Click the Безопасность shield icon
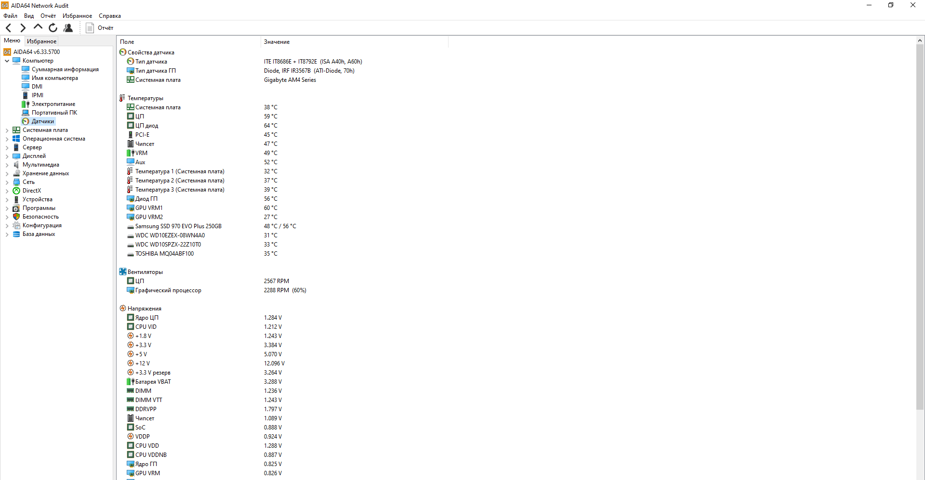This screenshot has width=925, height=480. tap(16, 217)
